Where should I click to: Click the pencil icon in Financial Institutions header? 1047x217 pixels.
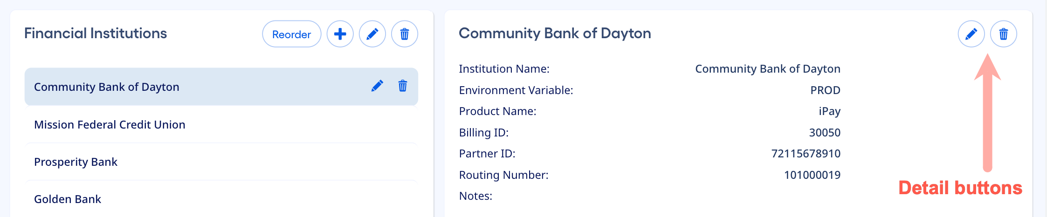372,34
